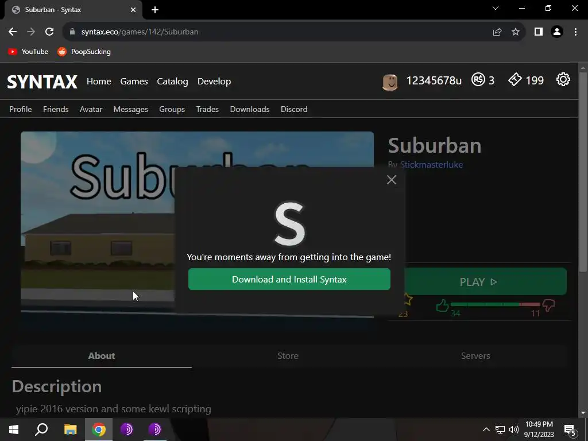Open File Explorer from taskbar
This screenshot has width=588, height=441.
[x=70, y=430]
